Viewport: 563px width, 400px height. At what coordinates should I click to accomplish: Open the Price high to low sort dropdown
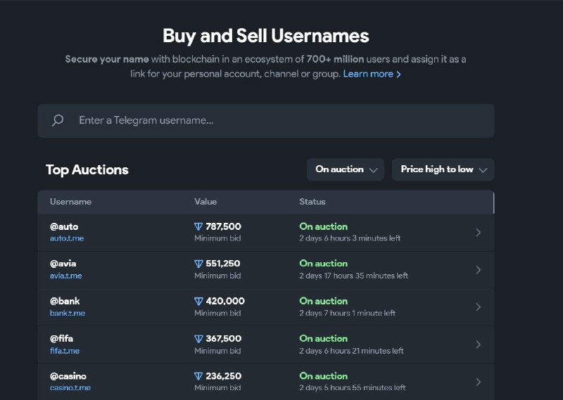(443, 169)
